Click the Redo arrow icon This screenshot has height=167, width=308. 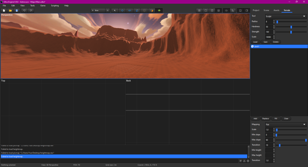(30, 10)
